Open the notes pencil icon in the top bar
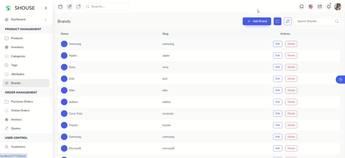 pos(70,7)
